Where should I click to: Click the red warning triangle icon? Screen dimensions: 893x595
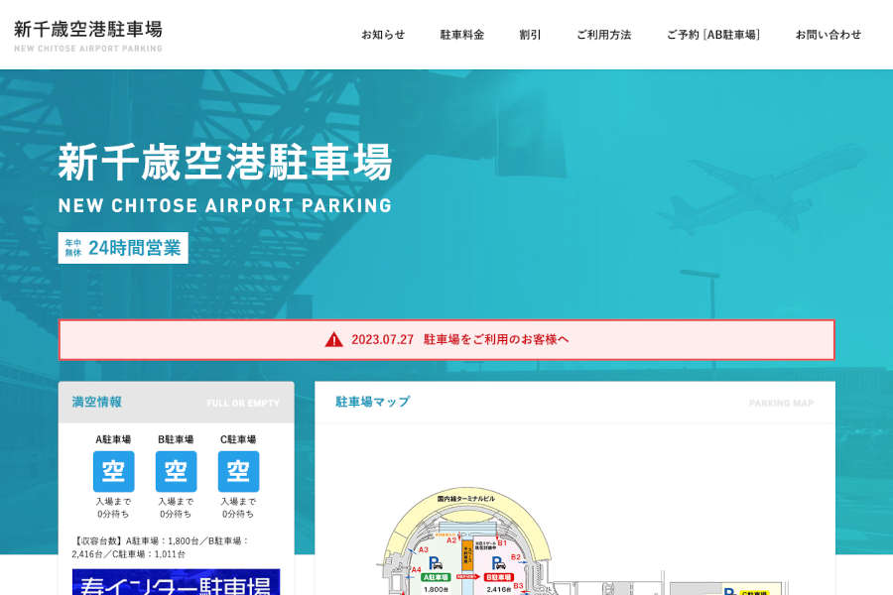tap(334, 339)
